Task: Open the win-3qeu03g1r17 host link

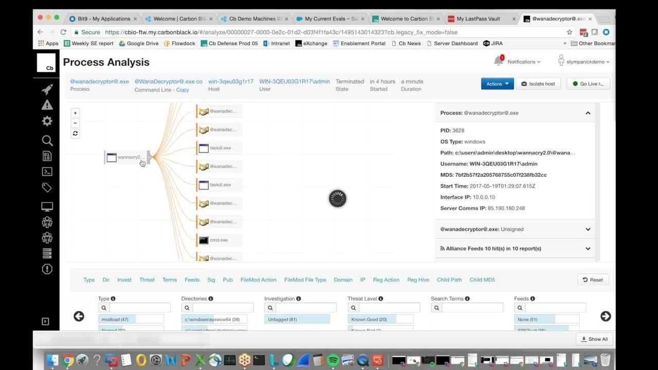Action: (x=230, y=81)
